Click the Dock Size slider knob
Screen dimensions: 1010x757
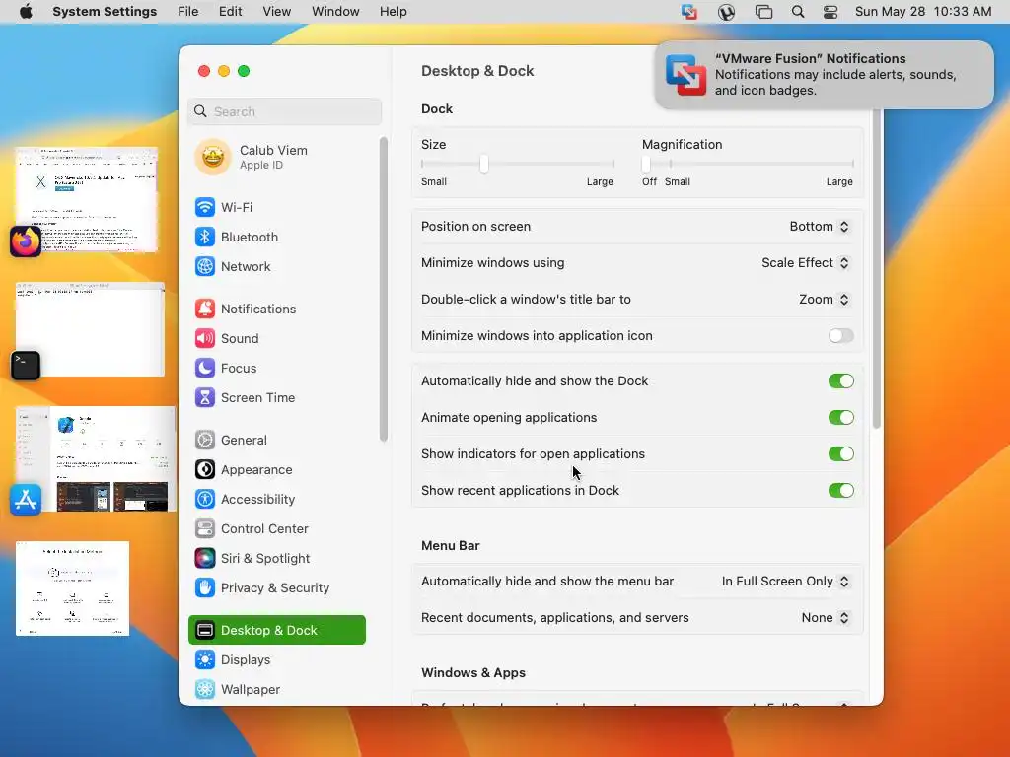tap(483, 165)
